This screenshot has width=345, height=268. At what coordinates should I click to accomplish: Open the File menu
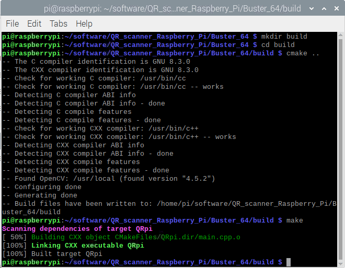13,24
